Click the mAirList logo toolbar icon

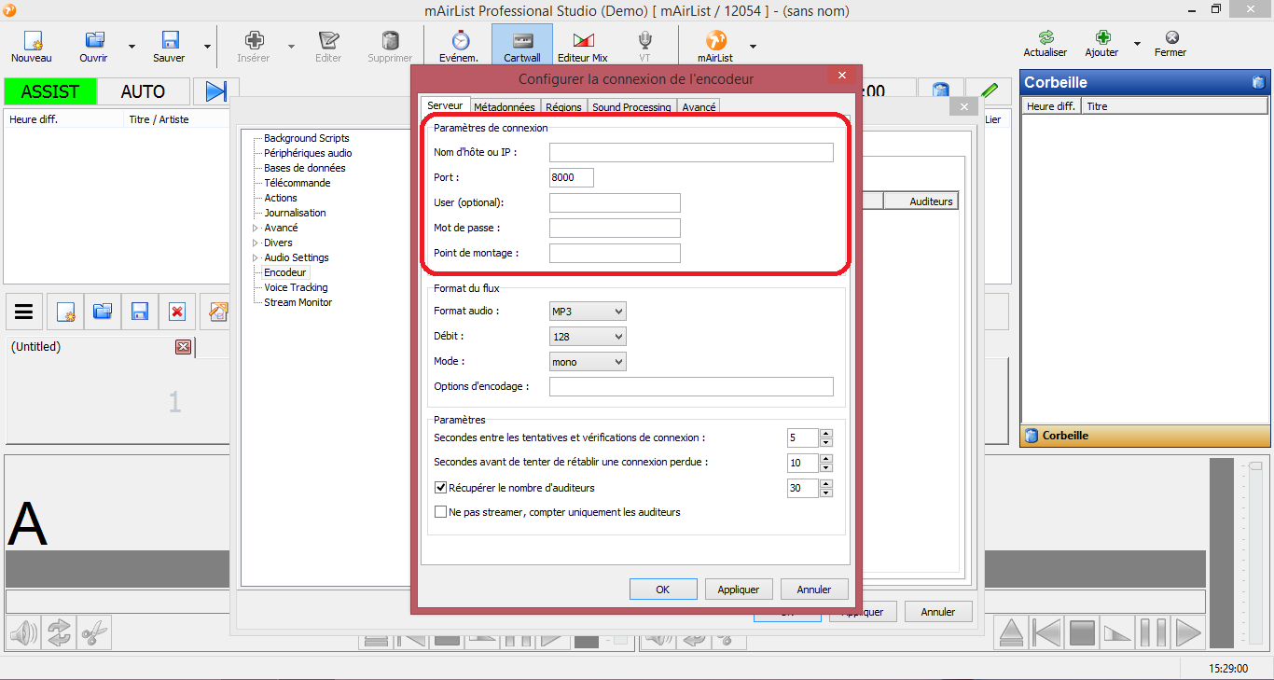715,41
